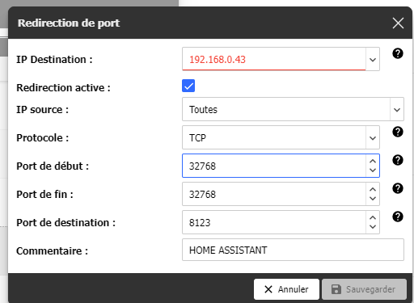The width and height of the screenshot is (414, 303).
Task: Decrease Port de destination with down arrow
Action: point(373,227)
